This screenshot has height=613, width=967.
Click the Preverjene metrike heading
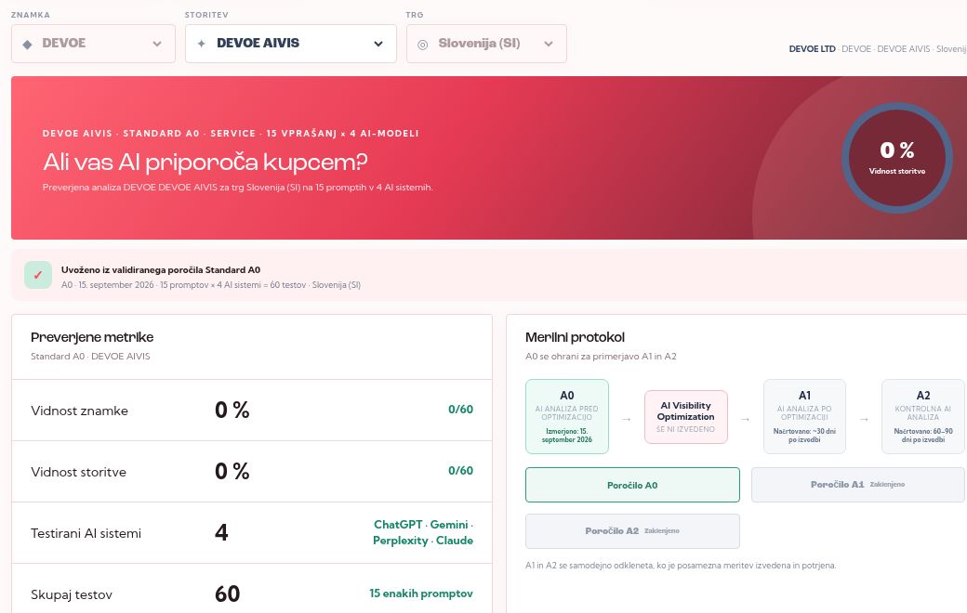(x=92, y=337)
